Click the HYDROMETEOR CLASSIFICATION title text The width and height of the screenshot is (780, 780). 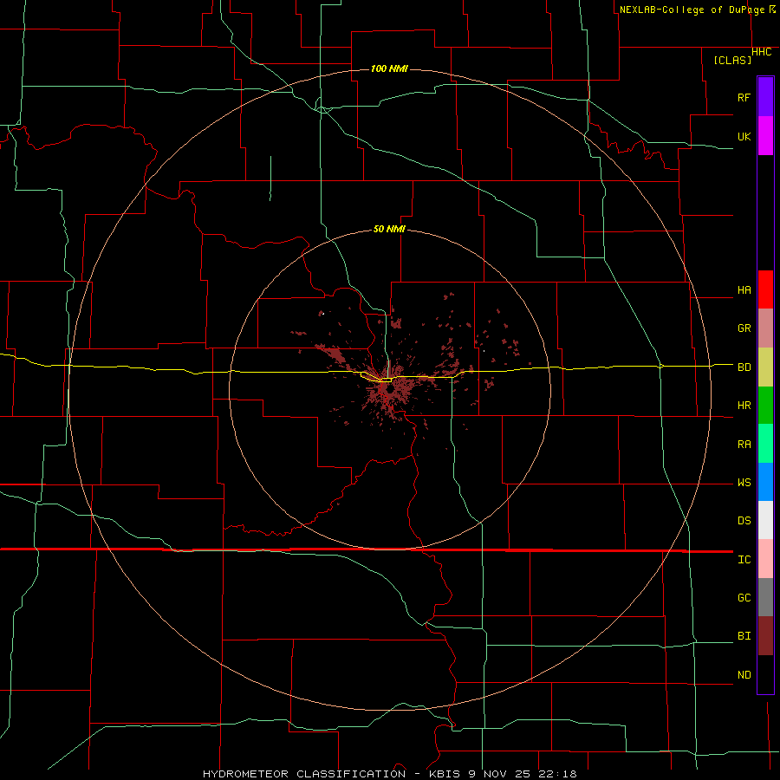pos(304,774)
